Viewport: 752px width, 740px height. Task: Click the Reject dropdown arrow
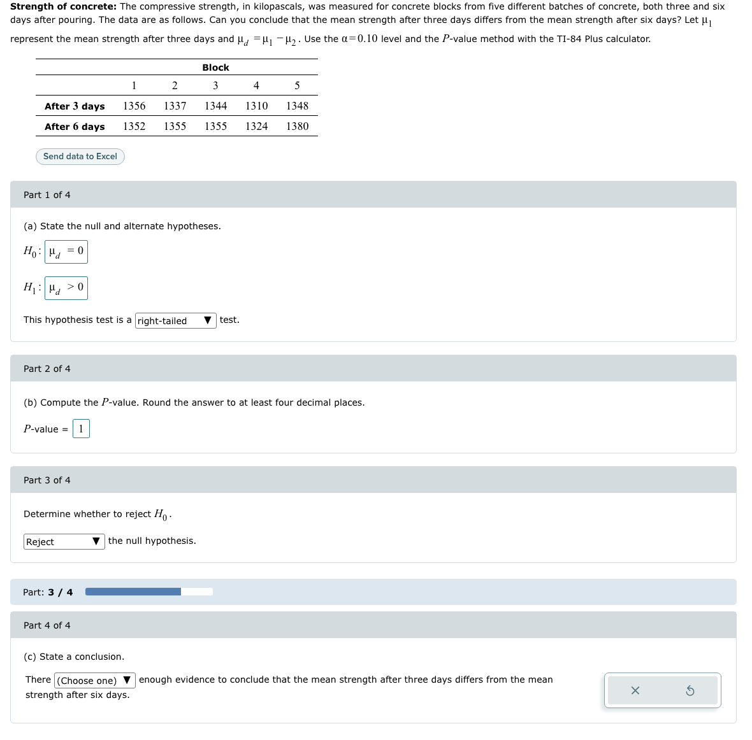click(96, 541)
